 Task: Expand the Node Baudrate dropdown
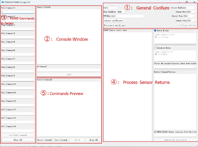[x=122, y=12]
